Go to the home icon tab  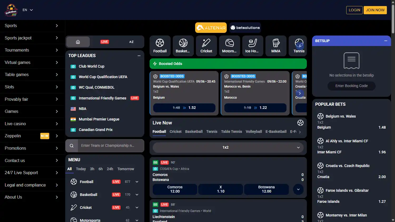pyautogui.click(x=78, y=42)
